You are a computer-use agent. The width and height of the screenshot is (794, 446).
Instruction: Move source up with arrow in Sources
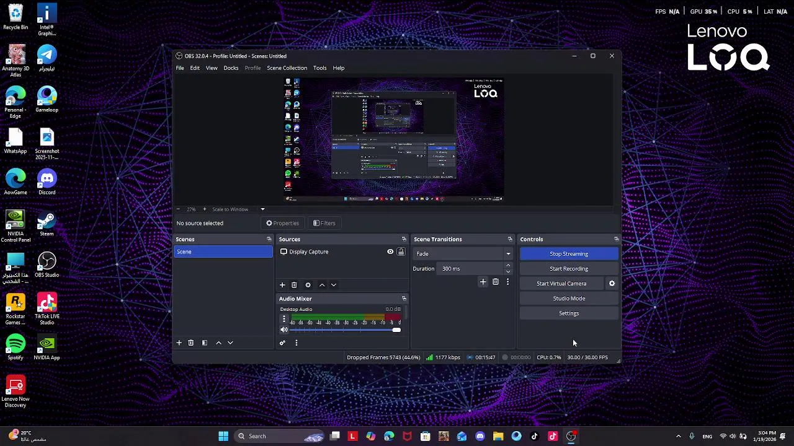click(x=321, y=285)
